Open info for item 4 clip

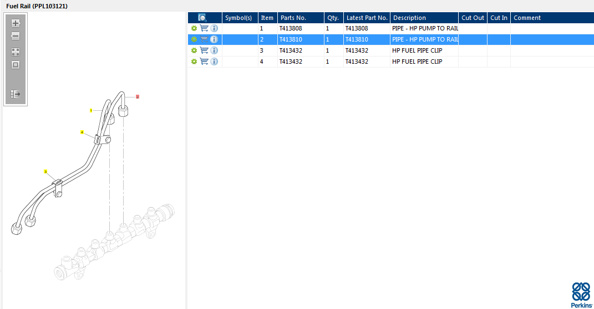pyautogui.click(x=214, y=61)
